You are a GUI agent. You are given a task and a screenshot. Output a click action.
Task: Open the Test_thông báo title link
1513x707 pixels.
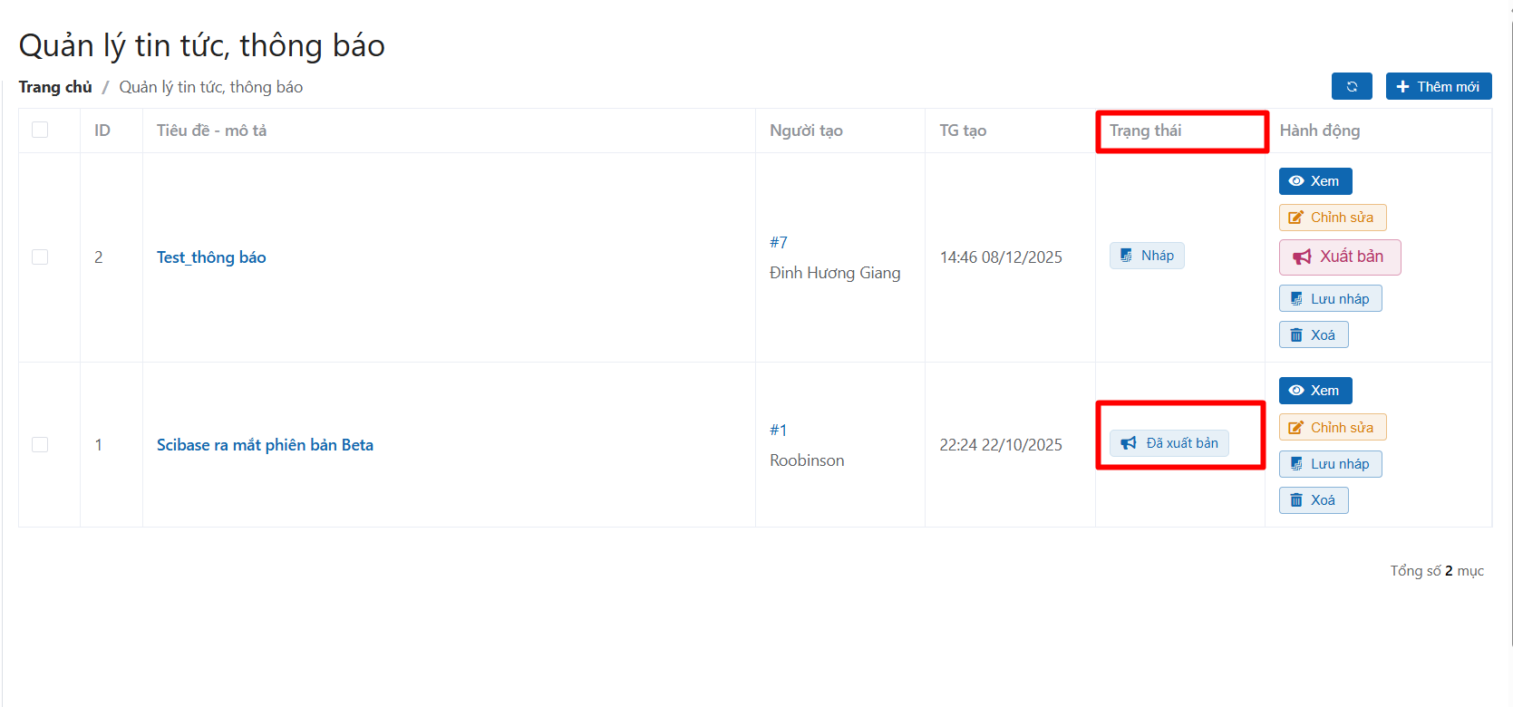point(211,257)
